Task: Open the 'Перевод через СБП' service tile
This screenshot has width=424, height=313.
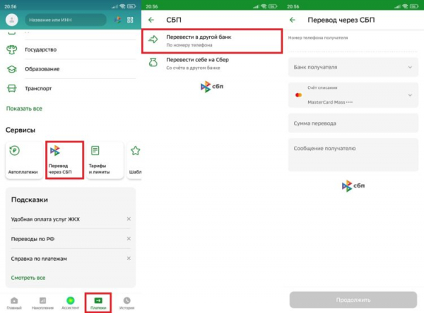Action: pyautogui.click(x=64, y=160)
